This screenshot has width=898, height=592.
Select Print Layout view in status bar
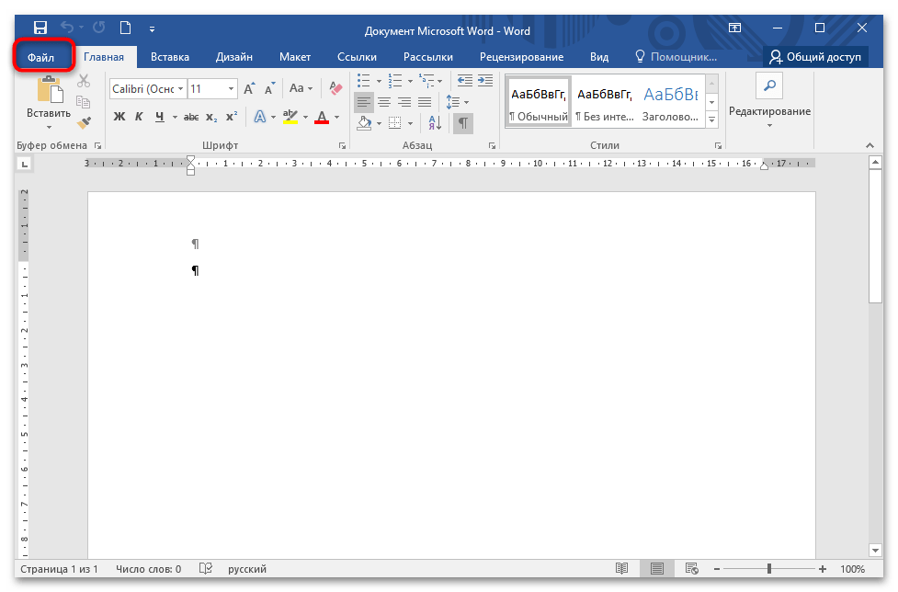[x=657, y=568]
